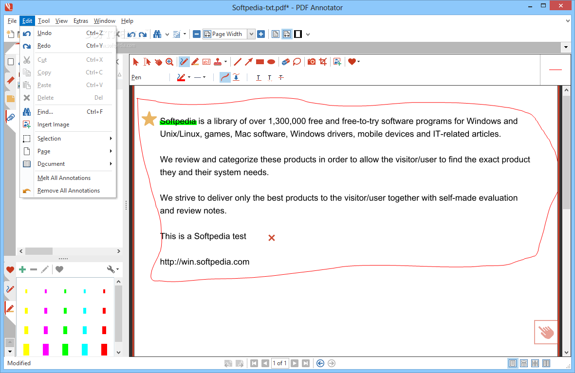Select the Crop tool
This screenshot has height=373, width=575.
point(323,62)
